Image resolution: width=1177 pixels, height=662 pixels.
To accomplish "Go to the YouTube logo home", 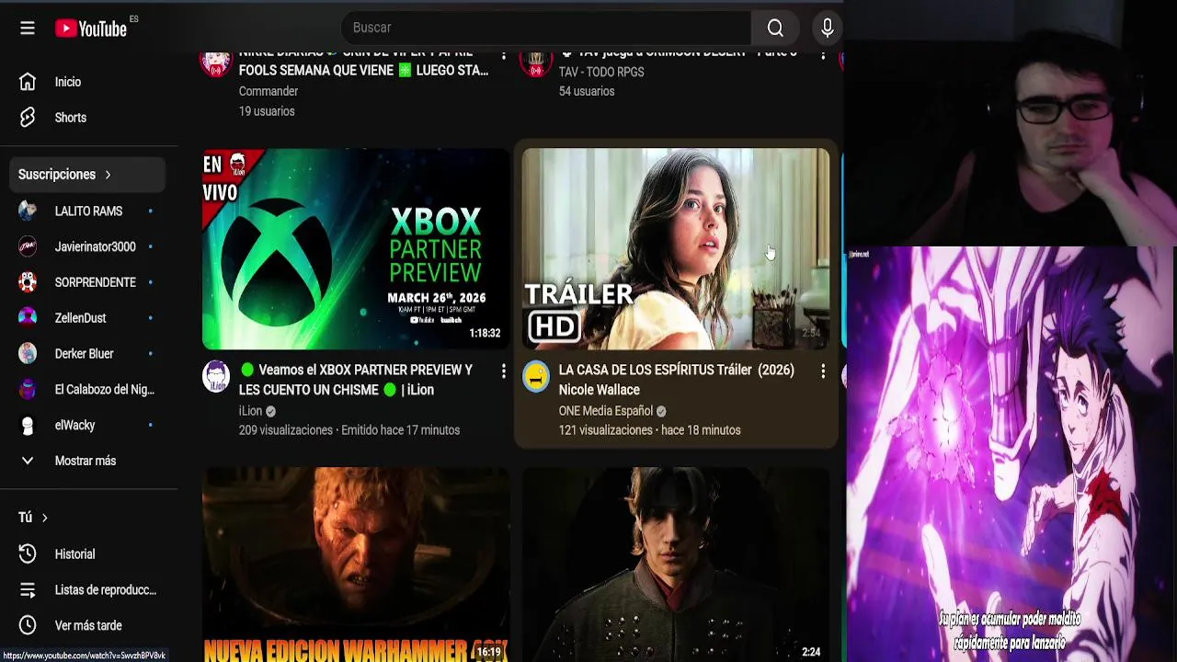I will tap(91, 29).
